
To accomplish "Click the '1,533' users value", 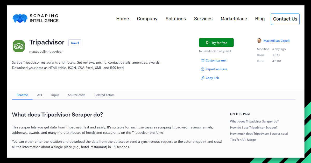I will [276, 55].
